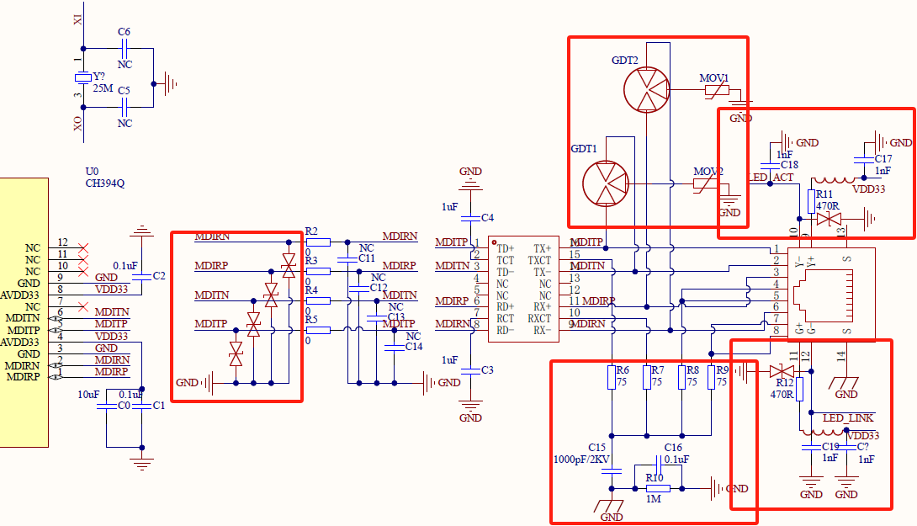This screenshot has width=917, height=526.
Task: Click the C17 1nF capacitor symbol
Action: click(864, 160)
